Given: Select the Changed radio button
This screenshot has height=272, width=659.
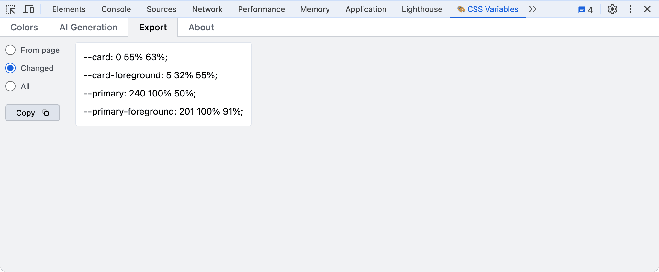Looking at the screenshot, I should [x=10, y=68].
